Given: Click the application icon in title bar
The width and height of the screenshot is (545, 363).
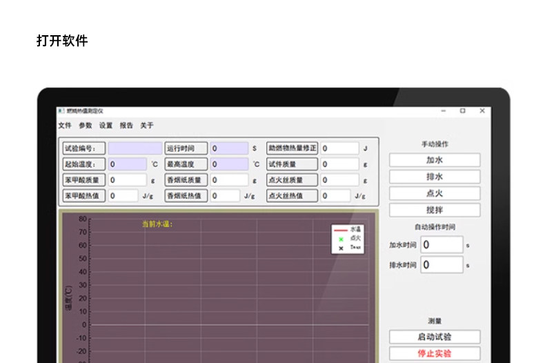Looking at the screenshot, I should (61, 111).
